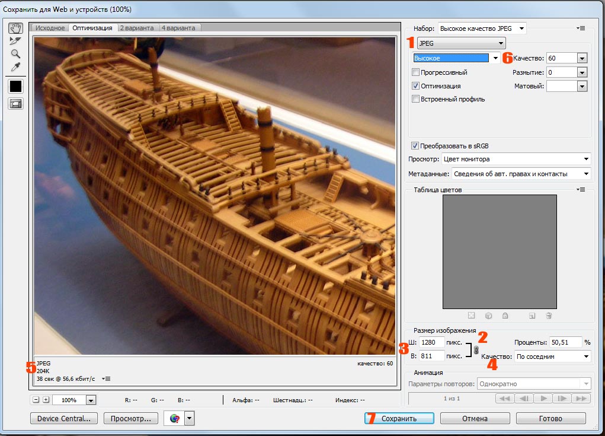The width and height of the screenshot is (605, 436).
Task: Select the Slice Select tool
Action: [15, 40]
